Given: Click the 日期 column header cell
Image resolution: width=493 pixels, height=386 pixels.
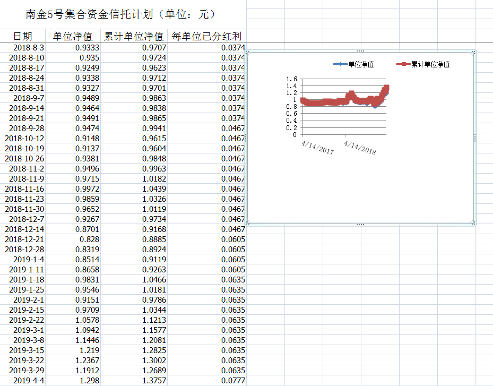Looking at the screenshot, I should coord(23,36).
